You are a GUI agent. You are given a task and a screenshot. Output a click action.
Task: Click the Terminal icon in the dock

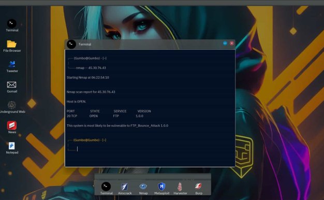click(106, 187)
